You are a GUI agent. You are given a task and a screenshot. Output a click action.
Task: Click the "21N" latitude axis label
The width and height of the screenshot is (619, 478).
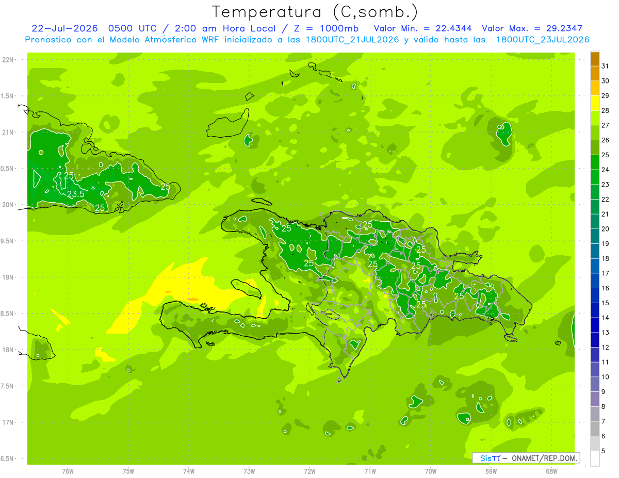7,133
